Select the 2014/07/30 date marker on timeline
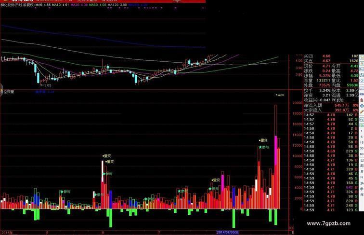Viewport: 364px width, 235px height. pyautogui.click(x=228, y=232)
